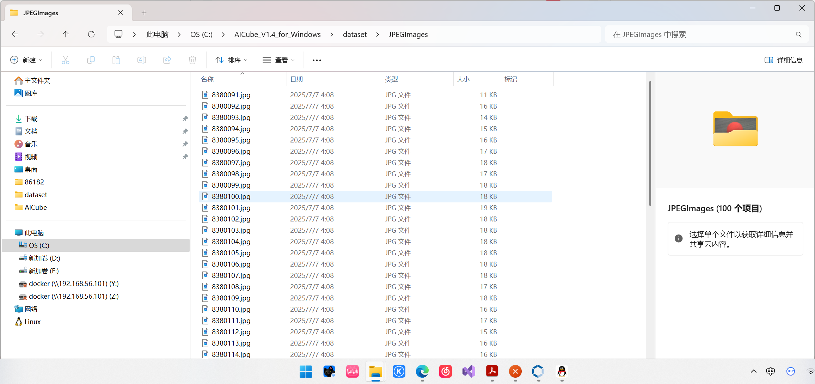The height and width of the screenshot is (384, 815).
Task: Open 主文件夹 in sidebar
Action: point(32,81)
